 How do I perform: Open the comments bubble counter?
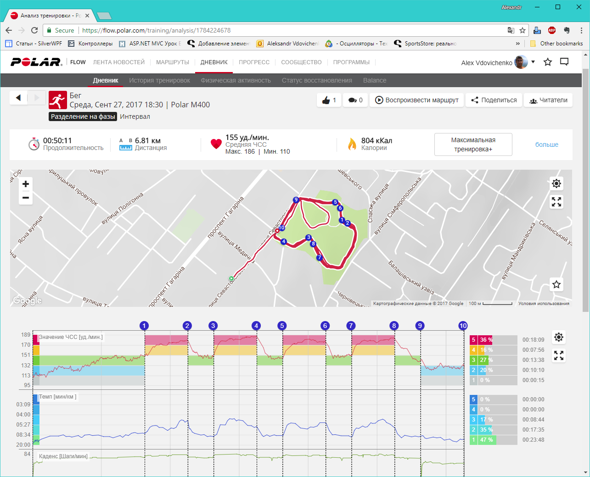point(355,100)
